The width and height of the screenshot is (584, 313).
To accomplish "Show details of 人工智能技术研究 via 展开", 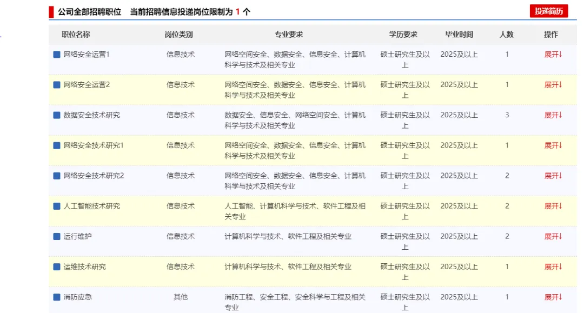I will 553,206.
